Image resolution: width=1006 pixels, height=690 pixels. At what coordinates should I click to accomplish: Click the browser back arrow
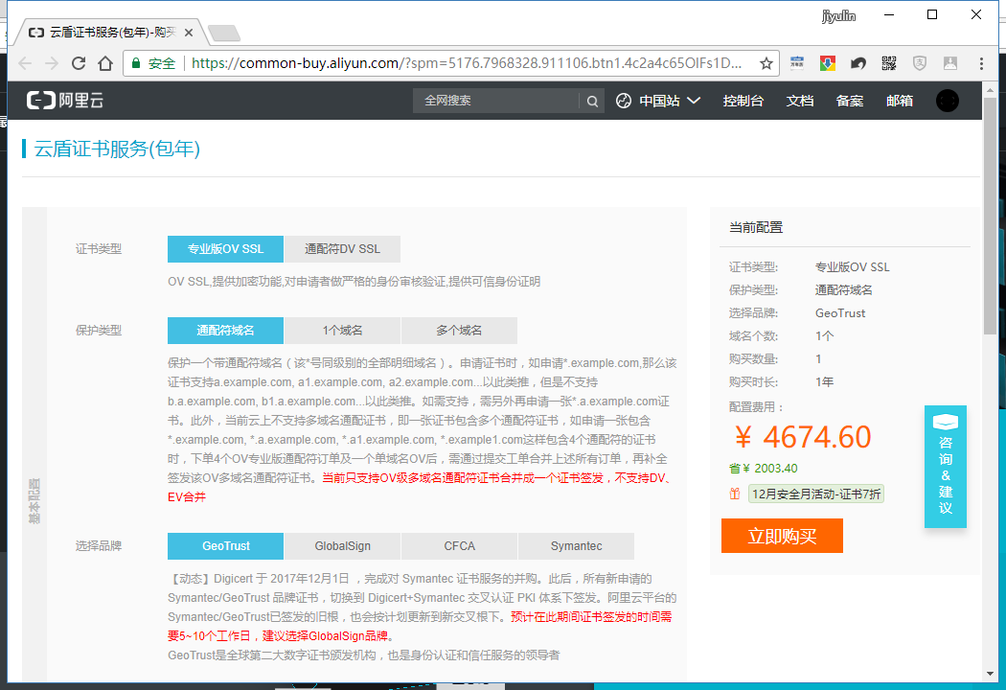[25, 63]
